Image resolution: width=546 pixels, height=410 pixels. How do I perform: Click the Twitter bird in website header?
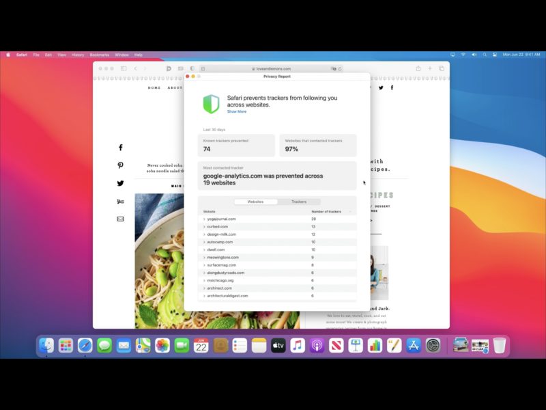coord(381,88)
